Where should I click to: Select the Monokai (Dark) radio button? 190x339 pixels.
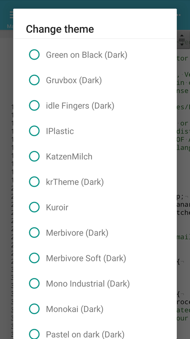tap(34, 309)
